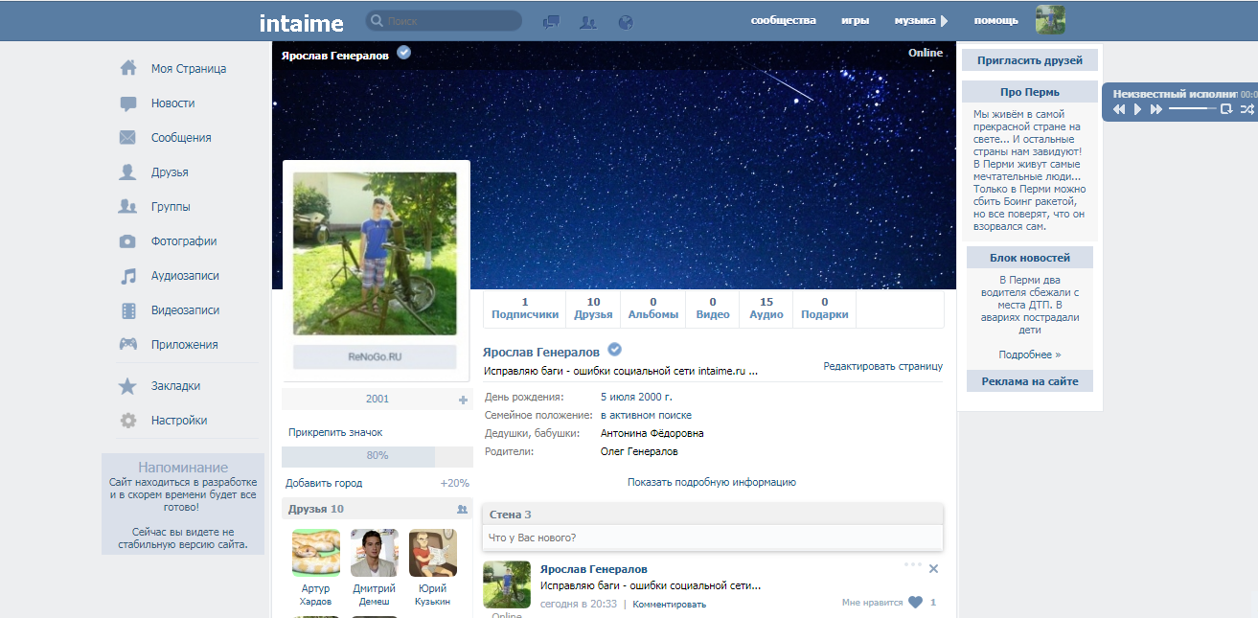Skip to previous track in audio player
Screen dimensions: 1258x618
(1119, 109)
